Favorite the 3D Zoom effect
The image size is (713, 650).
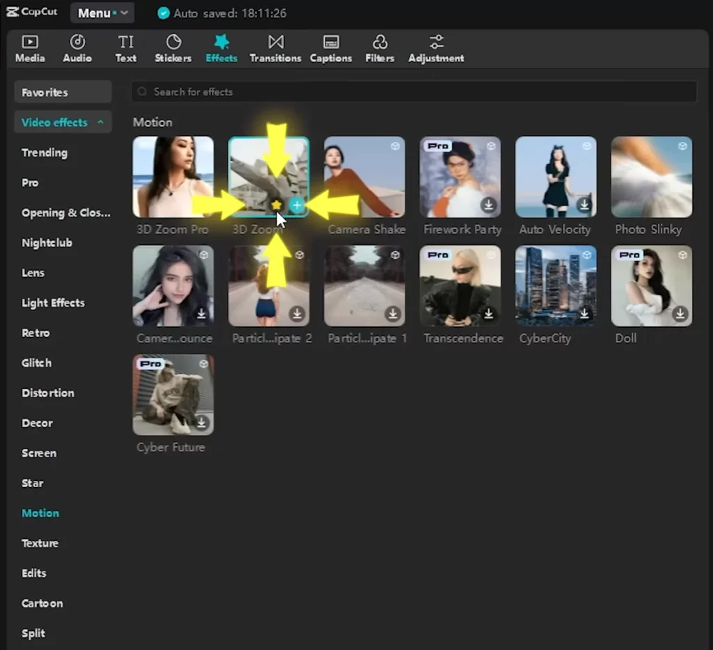pyautogui.click(x=277, y=205)
